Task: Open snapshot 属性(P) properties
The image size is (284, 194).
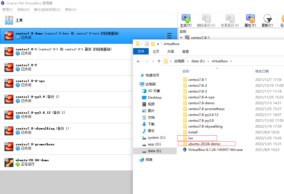Action: pyautogui.click(x=250, y=19)
